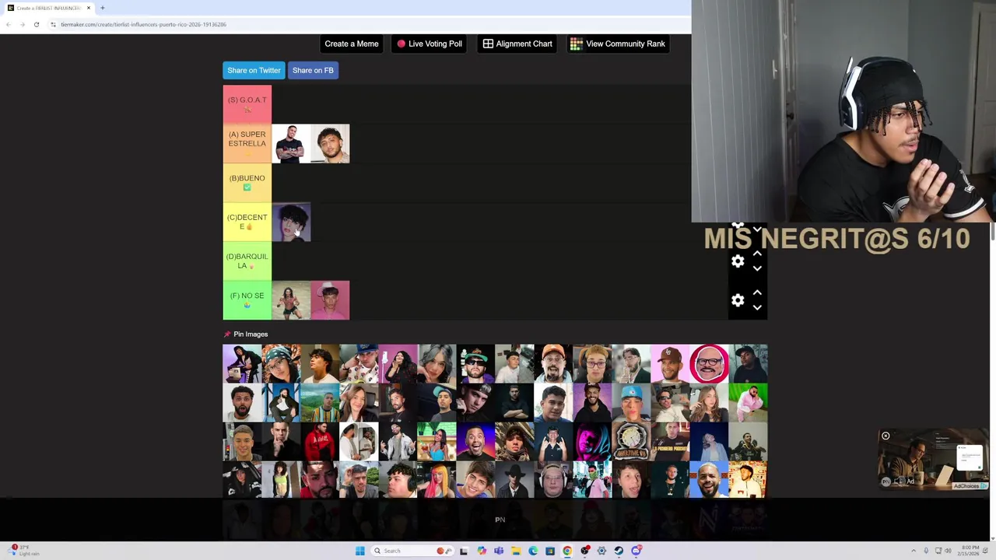The width and height of the screenshot is (996, 560).
Task: Click the red live dot icon
Action: (x=401, y=44)
